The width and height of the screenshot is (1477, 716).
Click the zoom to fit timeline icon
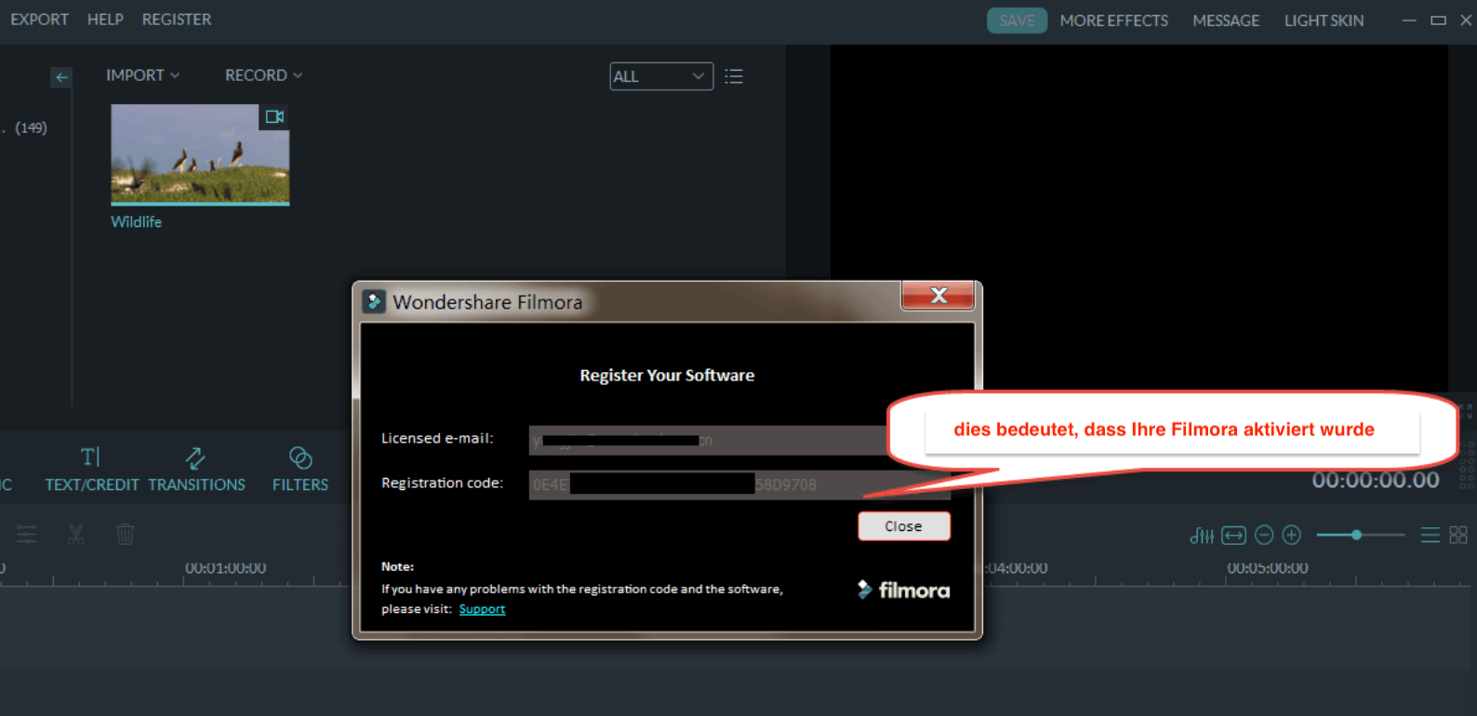click(x=1233, y=535)
